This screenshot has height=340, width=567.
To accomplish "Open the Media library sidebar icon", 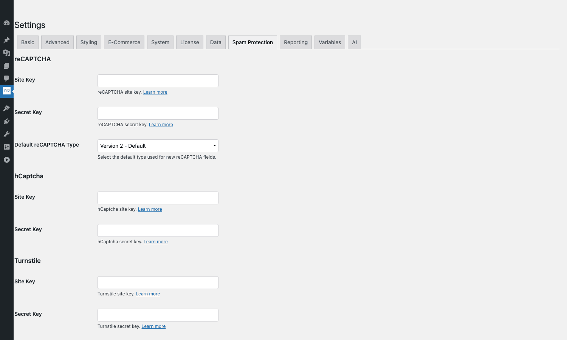I will point(6,53).
